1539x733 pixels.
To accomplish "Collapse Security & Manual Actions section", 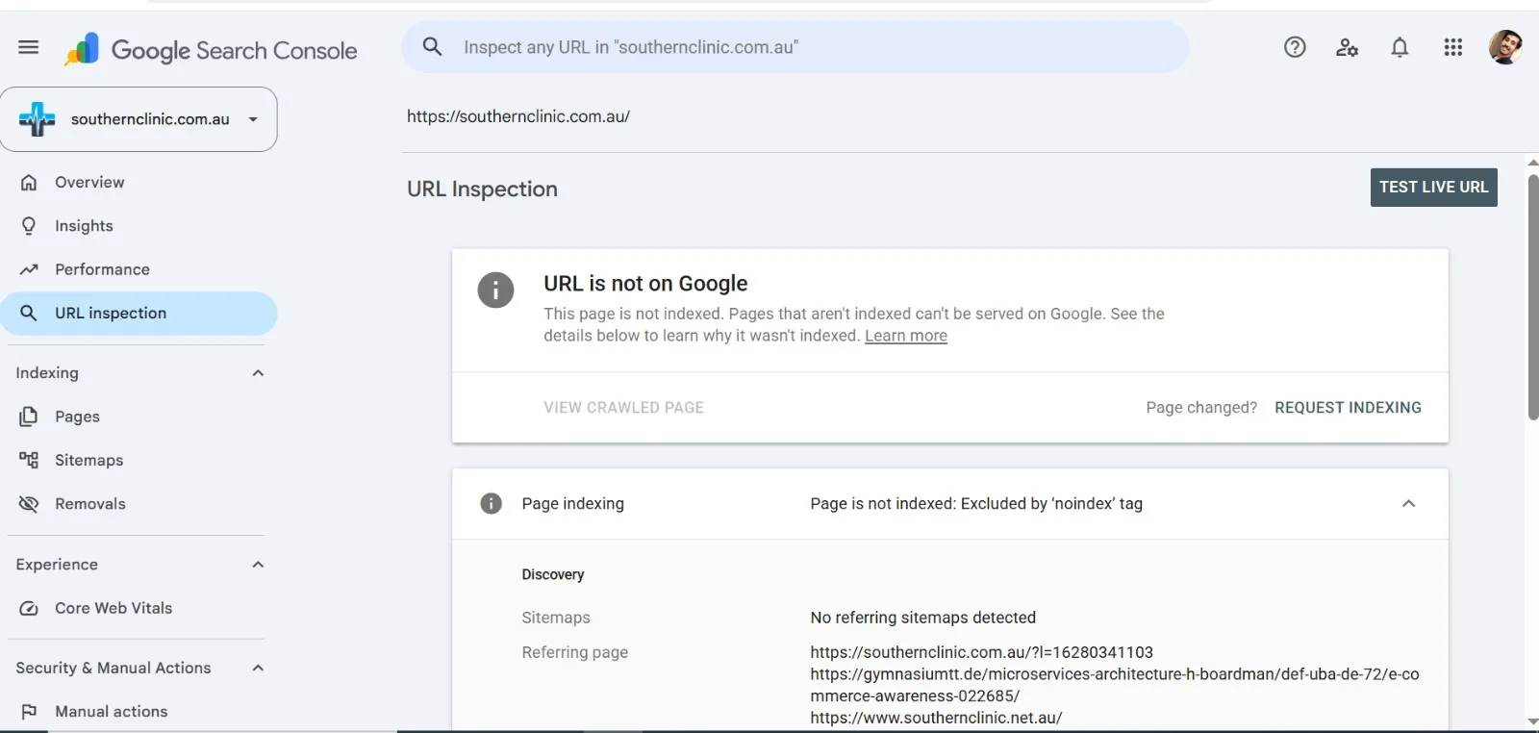I will [x=258, y=668].
